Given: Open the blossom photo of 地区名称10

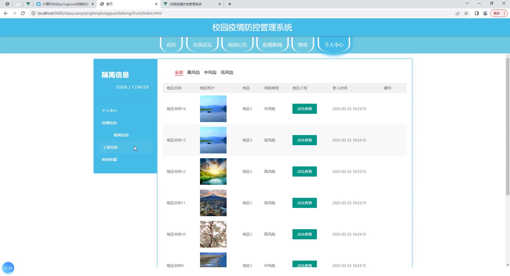Looking at the screenshot, I should (213, 234).
